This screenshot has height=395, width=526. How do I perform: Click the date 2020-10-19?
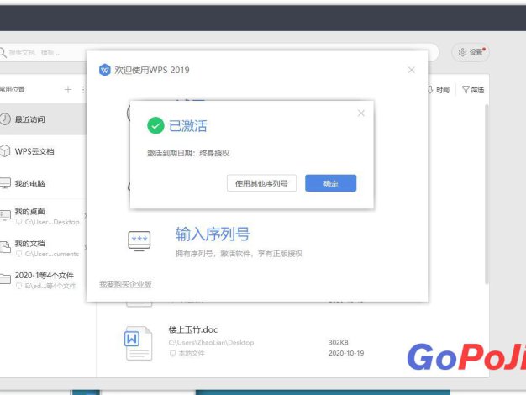[346, 353]
